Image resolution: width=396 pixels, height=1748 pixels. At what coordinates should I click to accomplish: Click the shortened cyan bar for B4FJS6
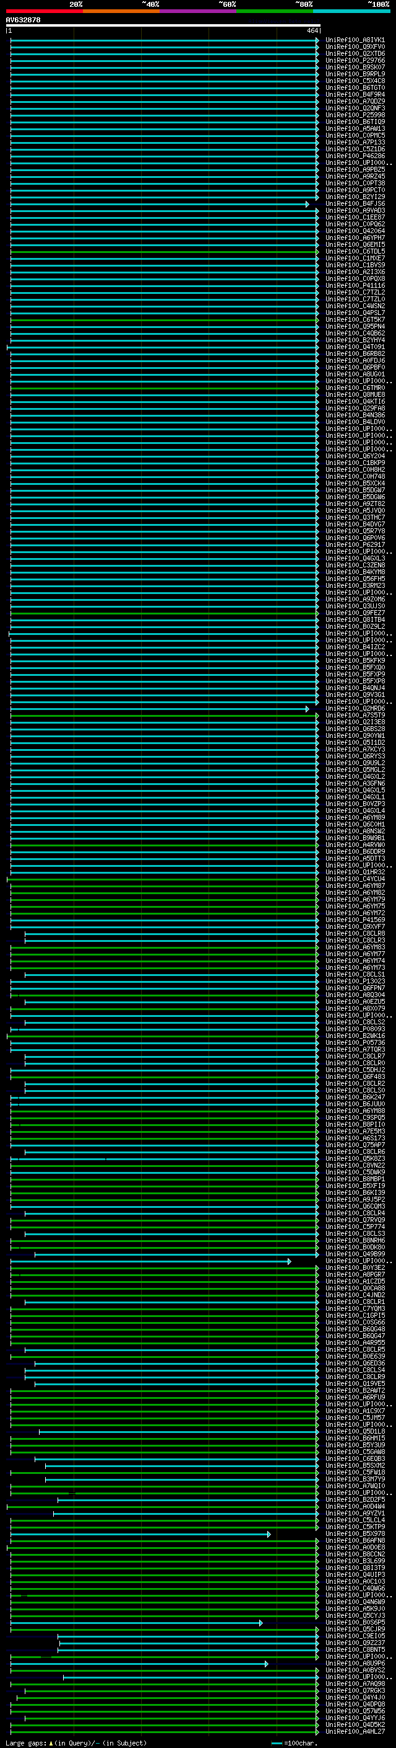[x=160, y=203]
